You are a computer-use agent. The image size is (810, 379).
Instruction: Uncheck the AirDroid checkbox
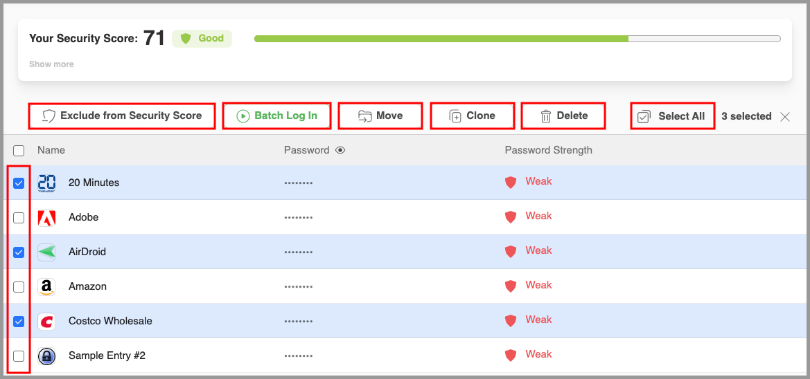coord(19,252)
